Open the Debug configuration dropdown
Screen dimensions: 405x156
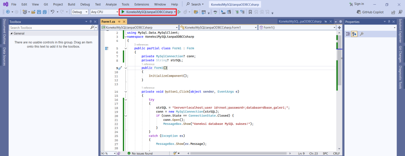(80, 12)
